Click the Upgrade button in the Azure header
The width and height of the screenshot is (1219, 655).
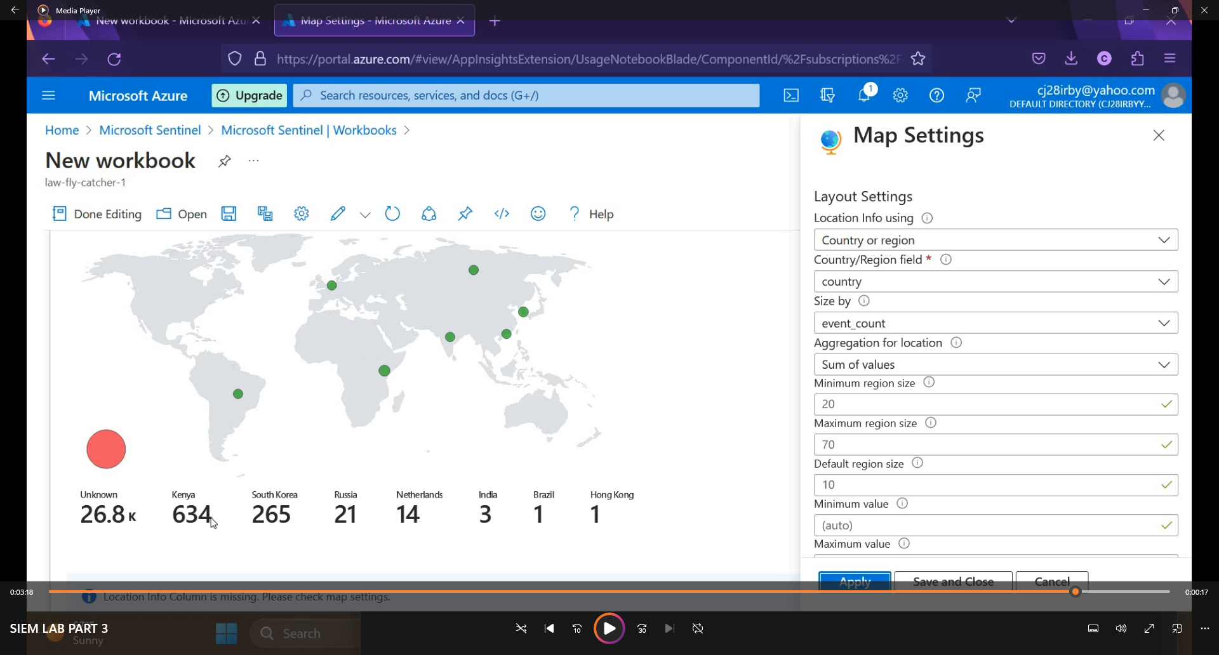pyautogui.click(x=250, y=96)
